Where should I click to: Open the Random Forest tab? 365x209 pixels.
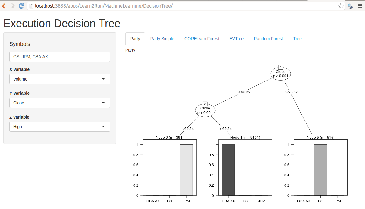coord(268,39)
